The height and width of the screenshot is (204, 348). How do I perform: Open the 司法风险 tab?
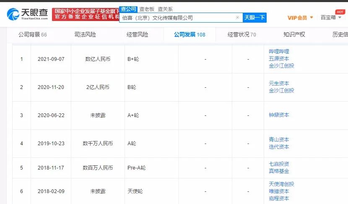[85, 34]
